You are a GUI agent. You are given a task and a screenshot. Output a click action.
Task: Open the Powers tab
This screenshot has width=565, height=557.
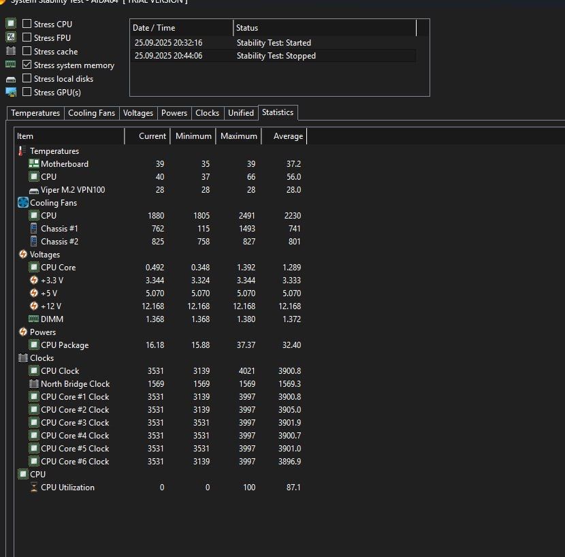174,113
